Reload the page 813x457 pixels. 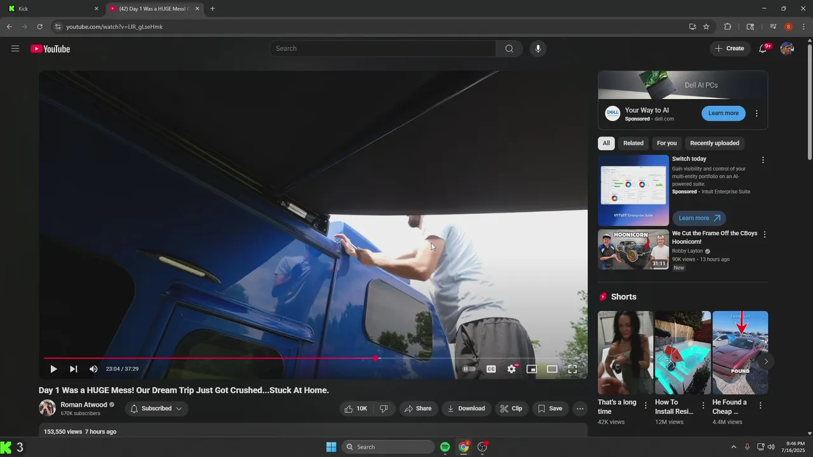tap(39, 27)
